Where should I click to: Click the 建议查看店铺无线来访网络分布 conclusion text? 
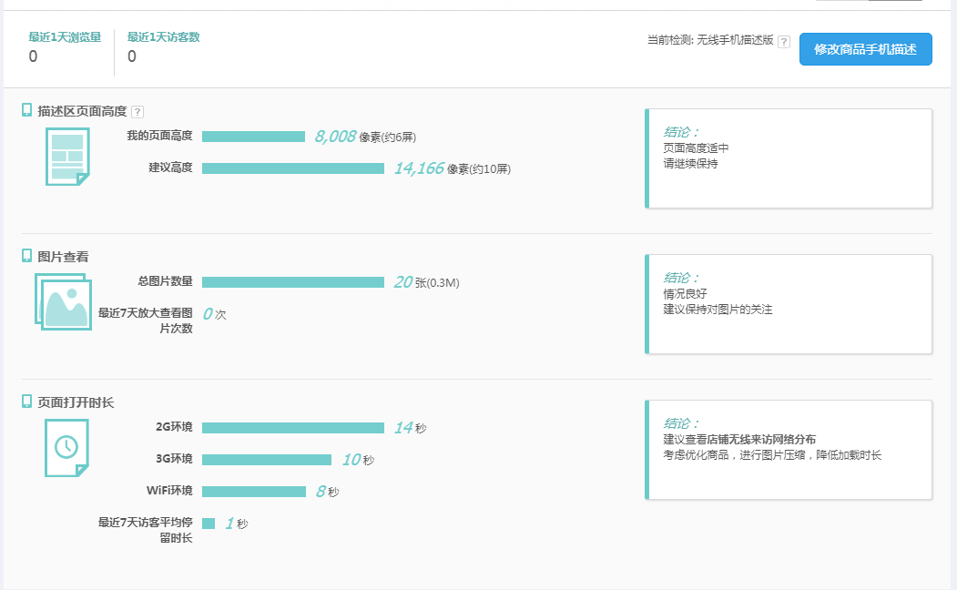point(739,440)
